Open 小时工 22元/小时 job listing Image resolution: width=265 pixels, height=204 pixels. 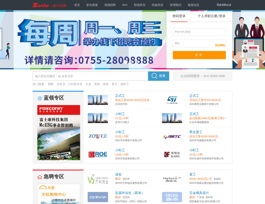tap(120, 132)
